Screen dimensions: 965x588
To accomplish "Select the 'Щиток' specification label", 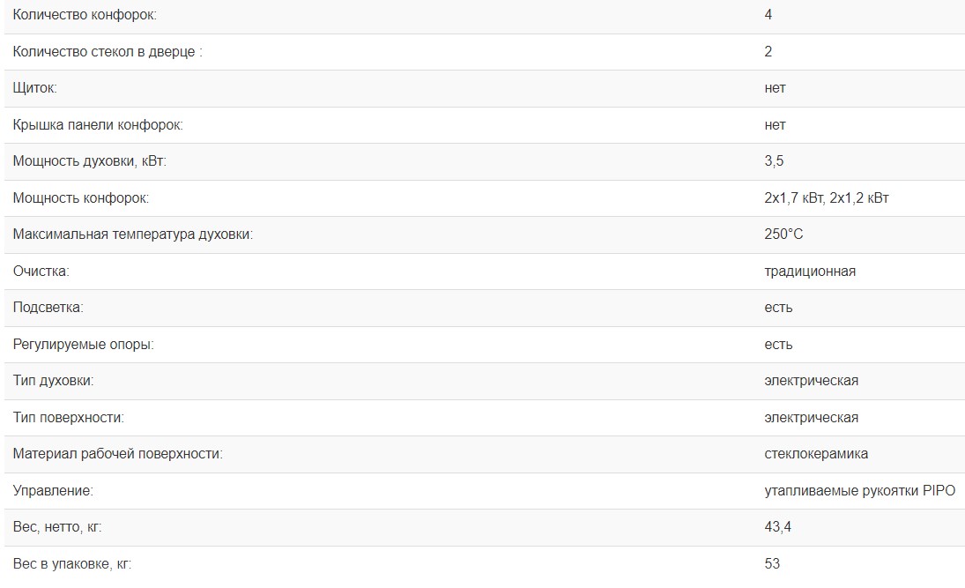I will point(35,88).
